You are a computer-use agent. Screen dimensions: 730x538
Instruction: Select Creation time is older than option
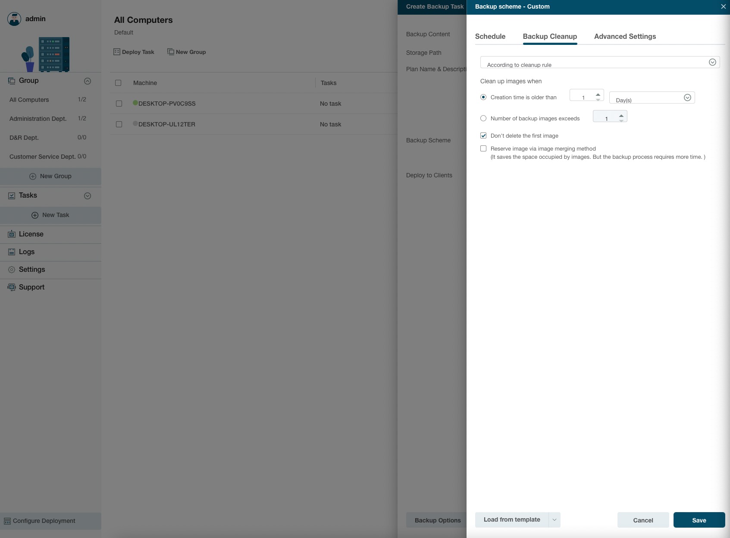coord(483,97)
